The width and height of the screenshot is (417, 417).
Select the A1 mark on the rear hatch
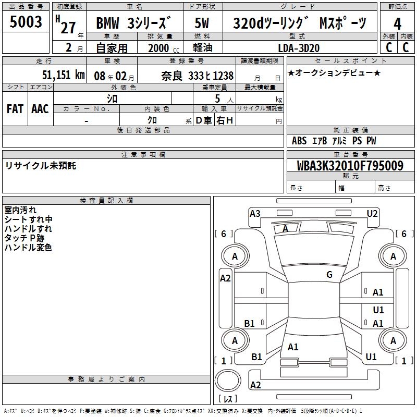pyautogui.click(x=293, y=347)
